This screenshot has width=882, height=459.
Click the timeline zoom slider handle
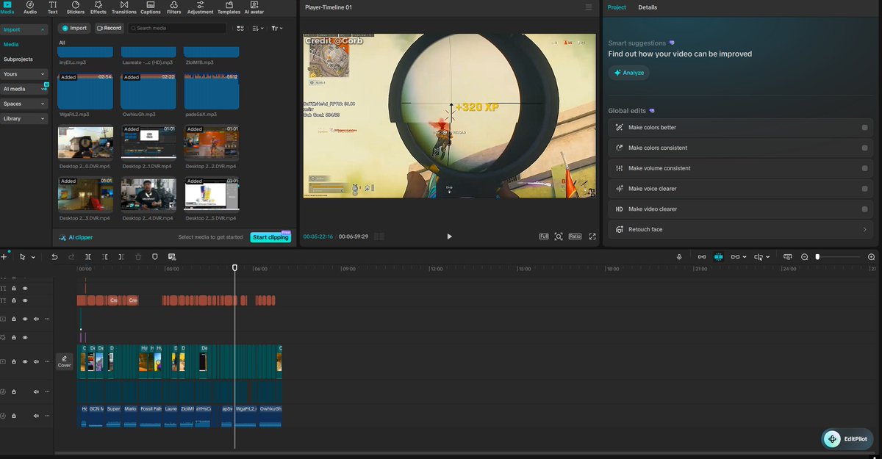point(817,257)
